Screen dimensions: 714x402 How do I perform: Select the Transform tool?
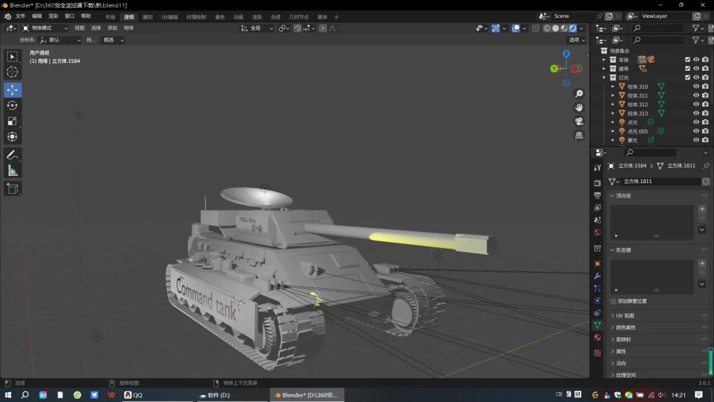point(13,137)
